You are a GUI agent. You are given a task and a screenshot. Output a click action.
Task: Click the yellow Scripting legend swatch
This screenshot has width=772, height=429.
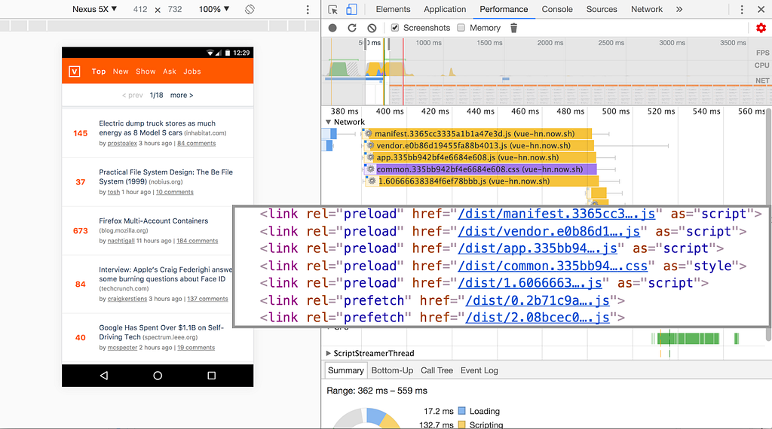tap(462, 424)
